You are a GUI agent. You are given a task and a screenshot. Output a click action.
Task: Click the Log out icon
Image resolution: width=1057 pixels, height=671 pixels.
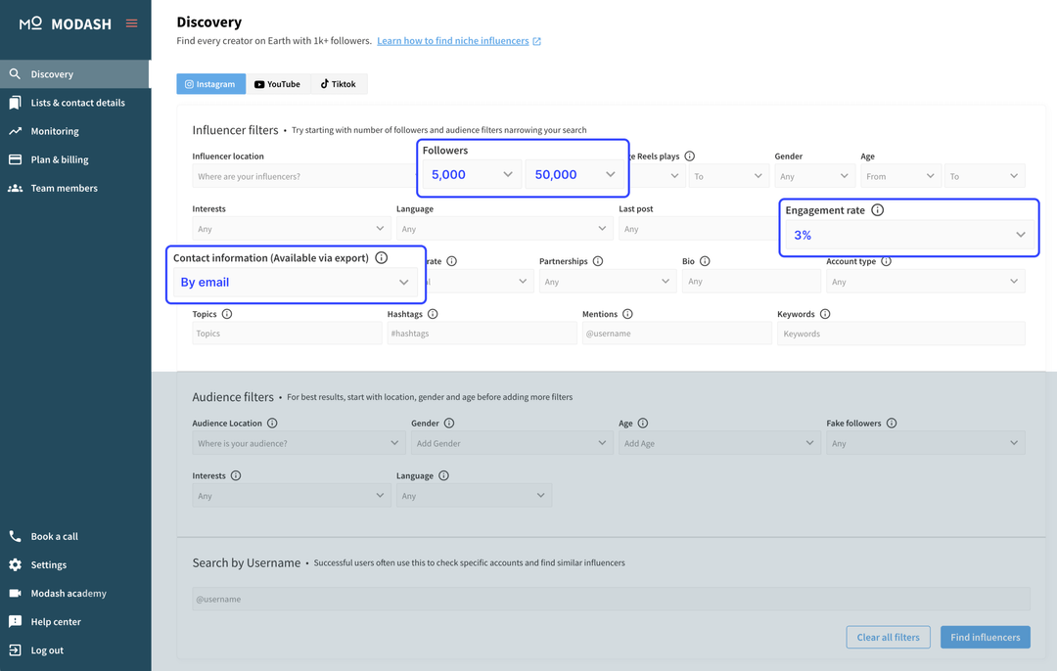point(15,650)
